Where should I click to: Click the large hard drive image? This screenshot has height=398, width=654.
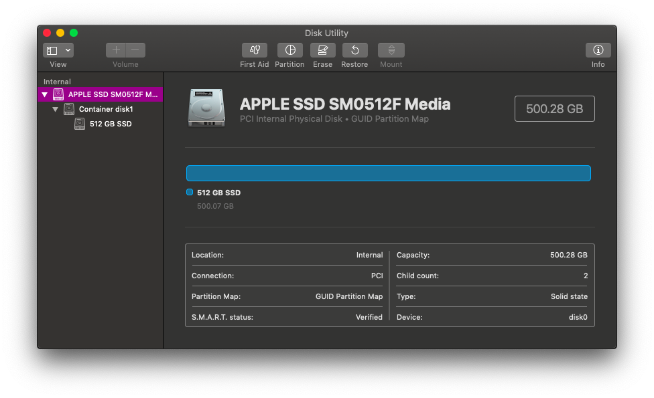click(x=206, y=108)
